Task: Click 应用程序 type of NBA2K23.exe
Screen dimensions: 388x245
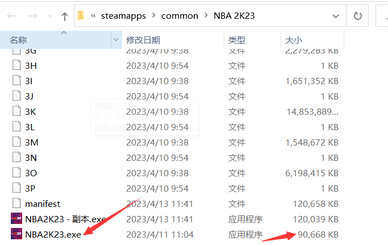Action: pyautogui.click(x=245, y=235)
